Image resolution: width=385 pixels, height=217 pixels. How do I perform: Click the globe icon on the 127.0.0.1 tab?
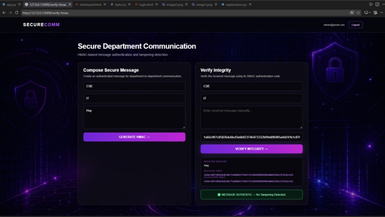[27, 4]
